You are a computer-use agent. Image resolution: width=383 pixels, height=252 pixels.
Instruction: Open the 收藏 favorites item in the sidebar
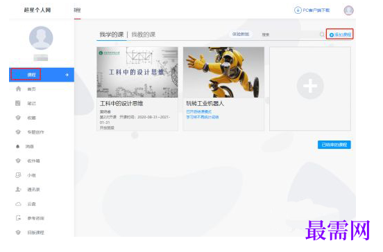click(x=31, y=118)
